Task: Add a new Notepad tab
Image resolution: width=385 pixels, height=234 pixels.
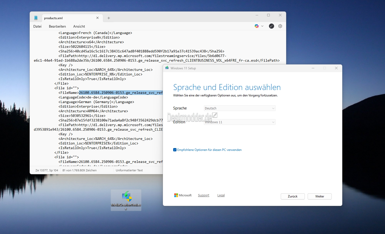Action: click(x=109, y=18)
